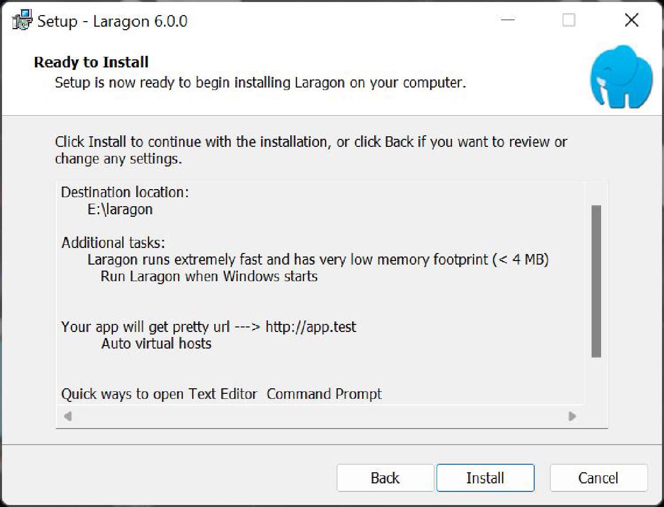The width and height of the screenshot is (664, 507).
Task: Click the Additional tasks heading
Action: (113, 242)
